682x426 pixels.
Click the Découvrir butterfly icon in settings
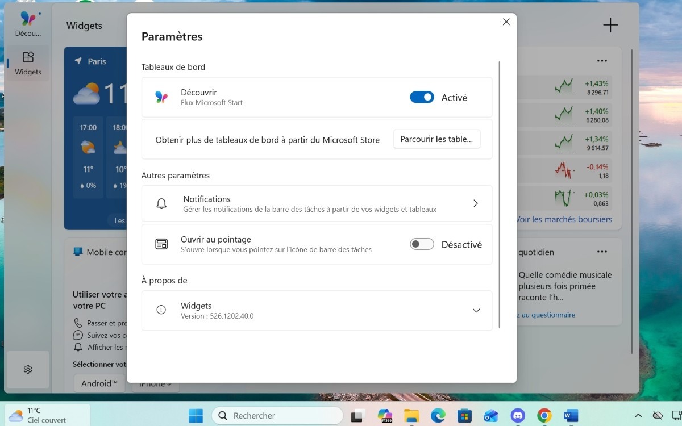click(161, 97)
